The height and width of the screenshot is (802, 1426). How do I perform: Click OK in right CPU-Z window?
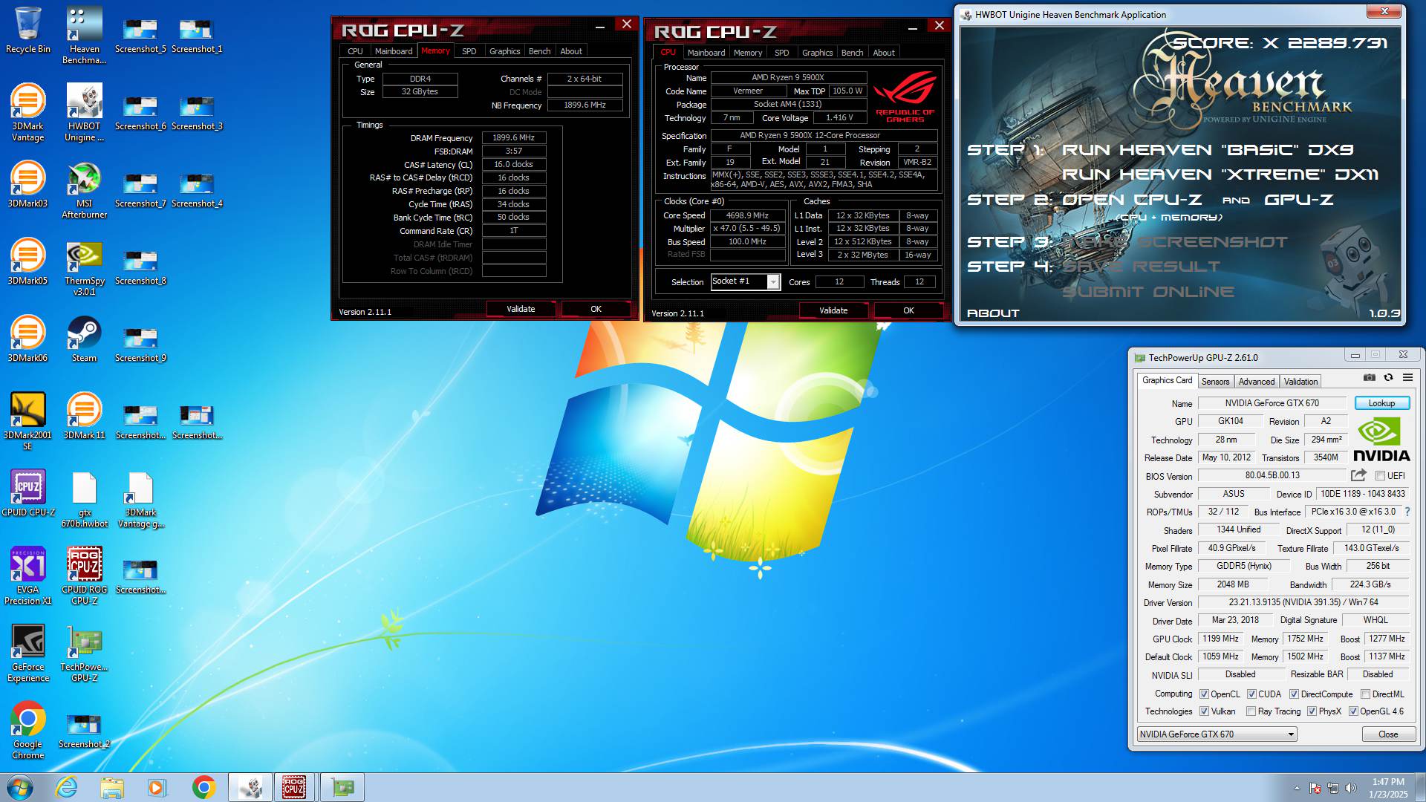pos(908,310)
